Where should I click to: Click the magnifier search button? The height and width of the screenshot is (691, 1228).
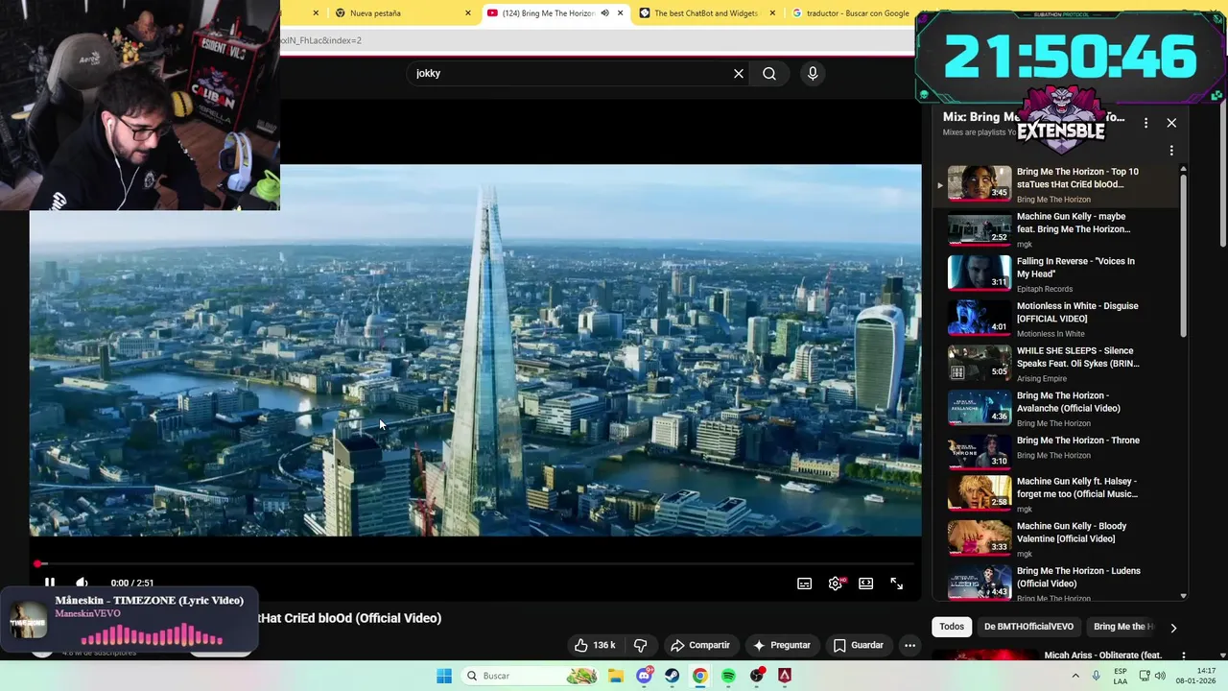tap(769, 74)
